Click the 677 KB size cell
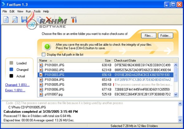Image resolution: width=184 pixels, height=129 pixels. (106, 89)
